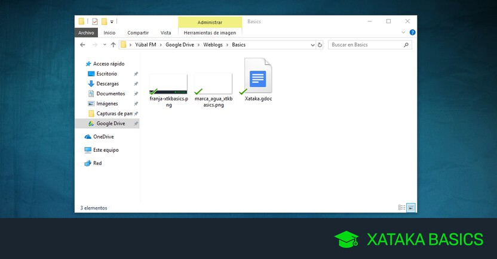
Task: Click the help question mark icon
Action: 412,33
